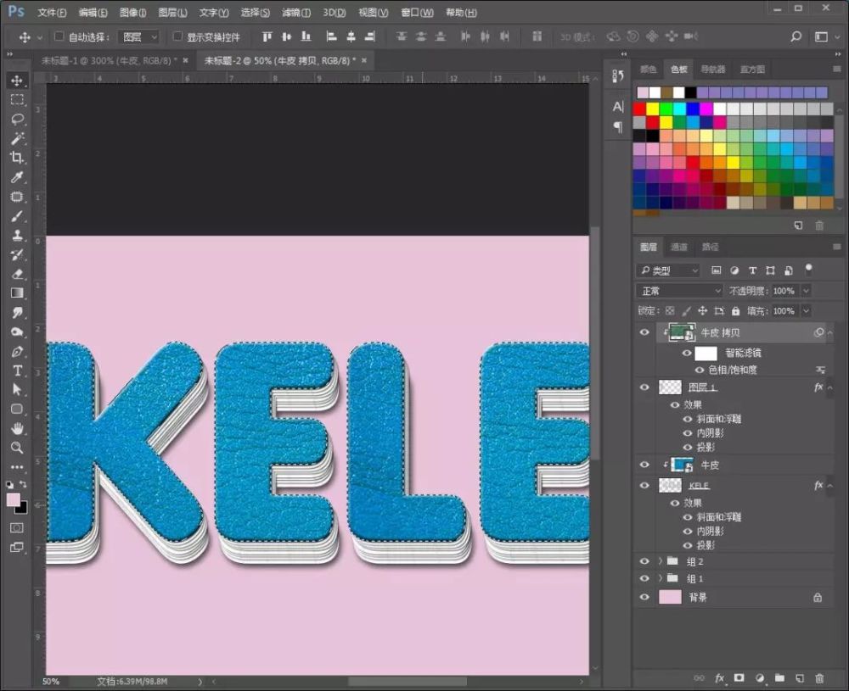Click the Search magnifier icon in options bar

(x=796, y=36)
